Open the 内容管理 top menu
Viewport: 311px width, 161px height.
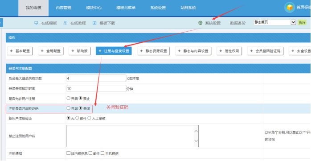click(x=63, y=8)
